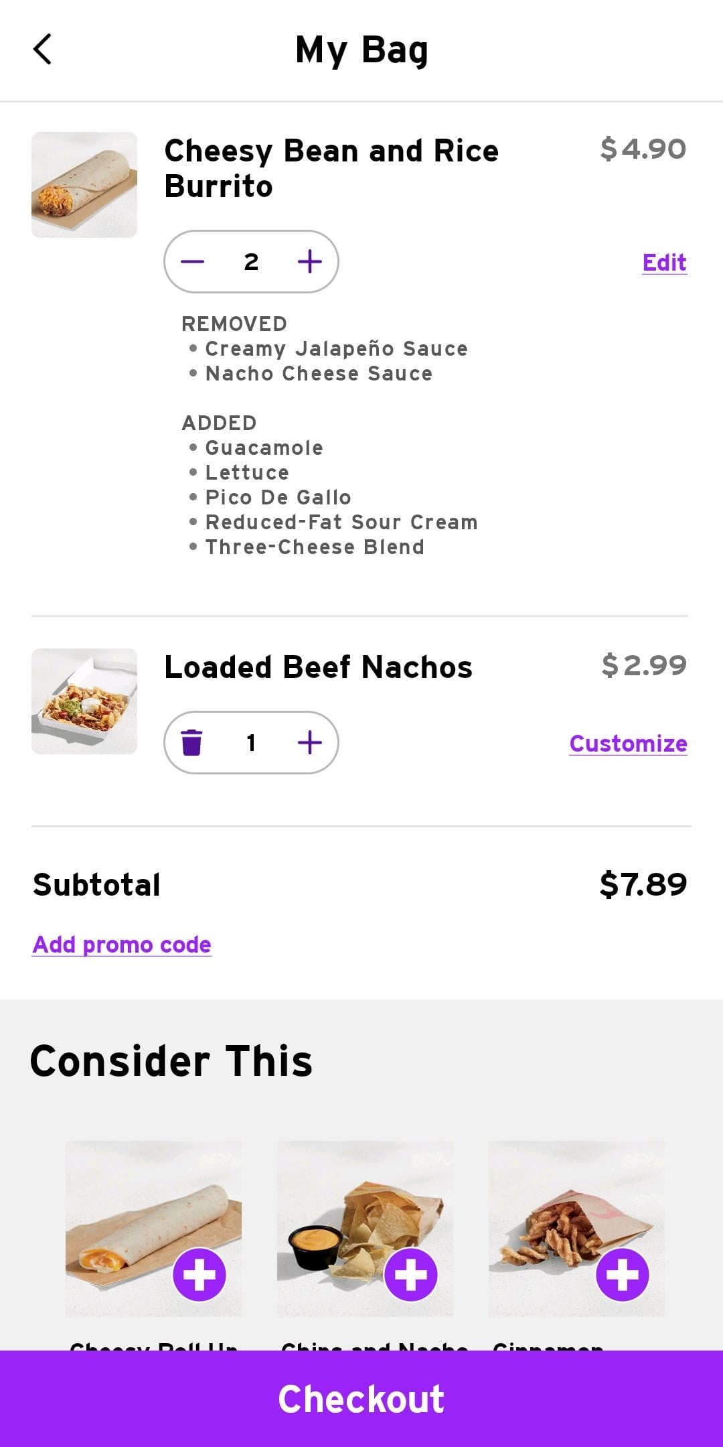
Task: Customize the Loaded Beef Nachos
Action: tap(628, 744)
